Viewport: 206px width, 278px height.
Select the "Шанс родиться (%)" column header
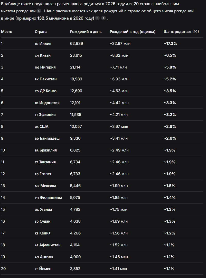point(181,31)
